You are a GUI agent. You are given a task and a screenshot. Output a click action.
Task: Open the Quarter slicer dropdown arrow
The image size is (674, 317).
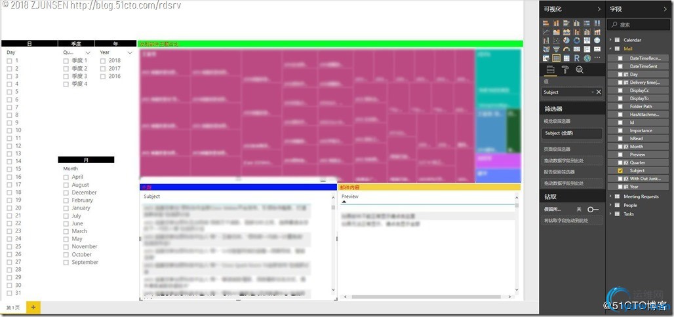point(88,52)
